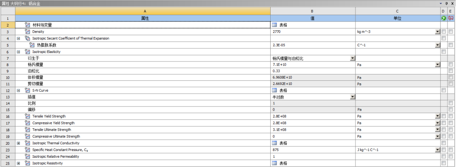Open the 表格 table icon for 材料场变量
Screen dimensions: 456x167
[x=274, y=25]
